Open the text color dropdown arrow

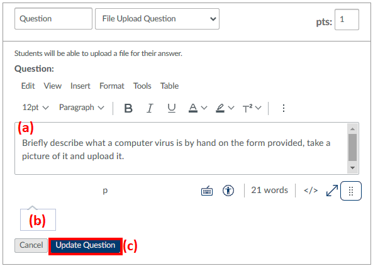coord(204,108)
